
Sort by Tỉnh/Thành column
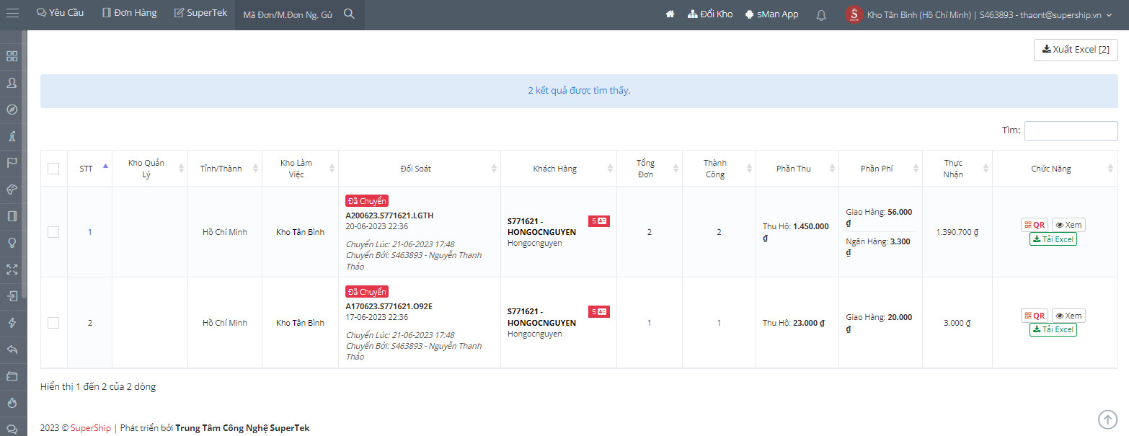[225, 169]
